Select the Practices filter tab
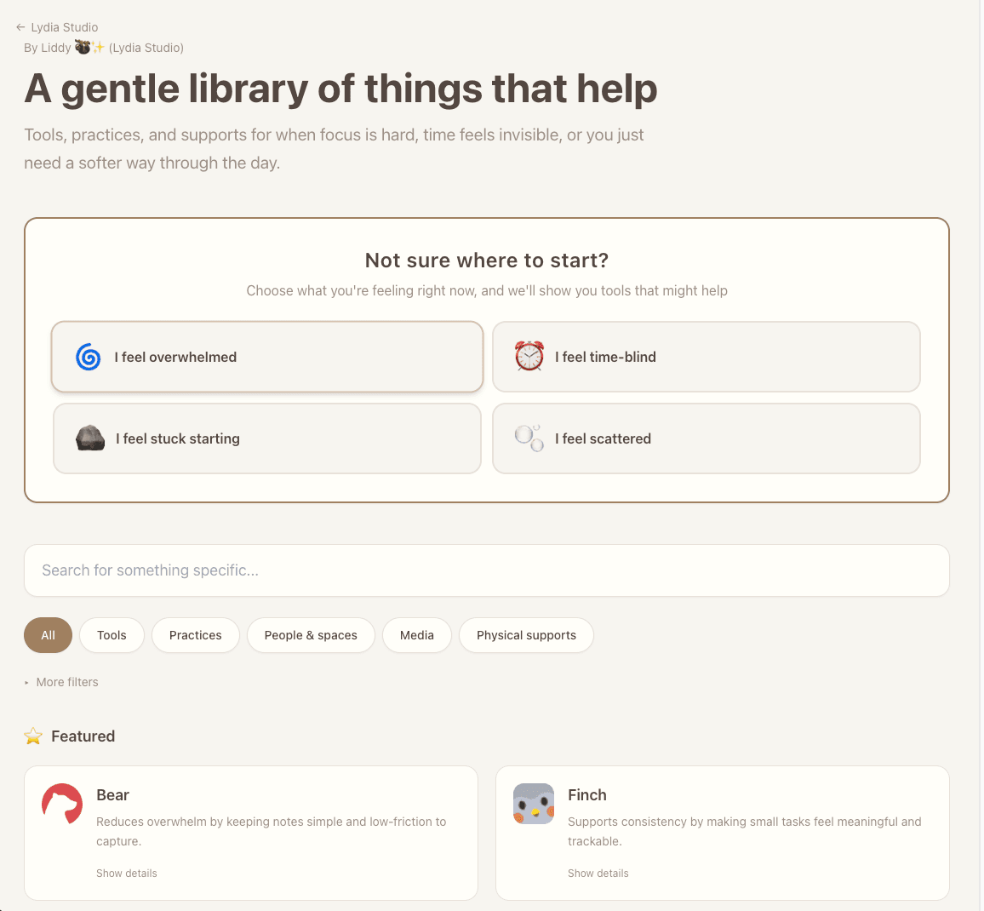Screen dimensions: 984x911 pos(195,635)
